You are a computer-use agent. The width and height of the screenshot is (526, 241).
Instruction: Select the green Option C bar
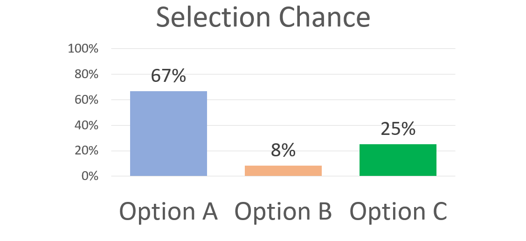pyautogui.click(x=398, y=160)
